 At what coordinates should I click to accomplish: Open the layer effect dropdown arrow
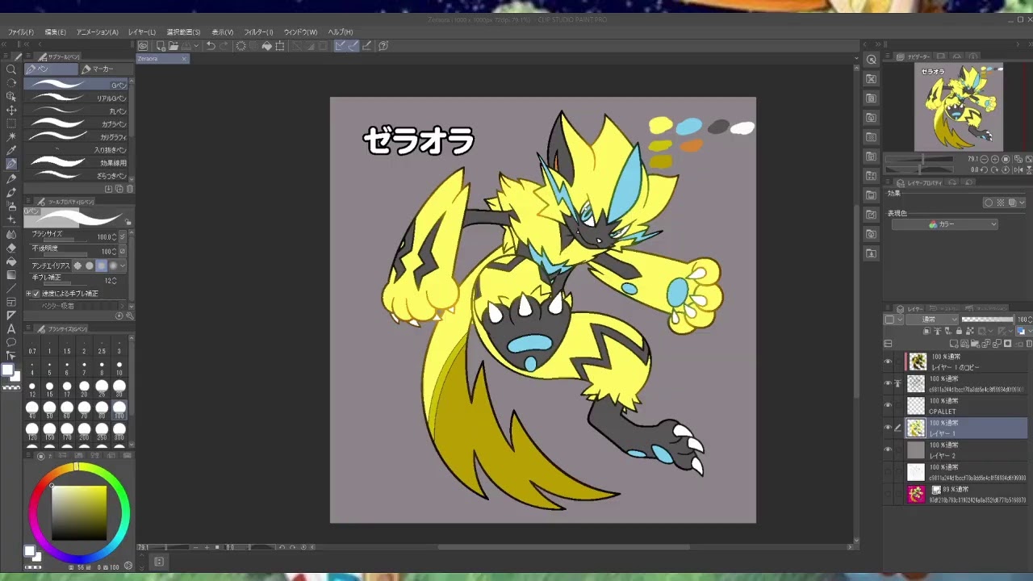click(1023, 203)
